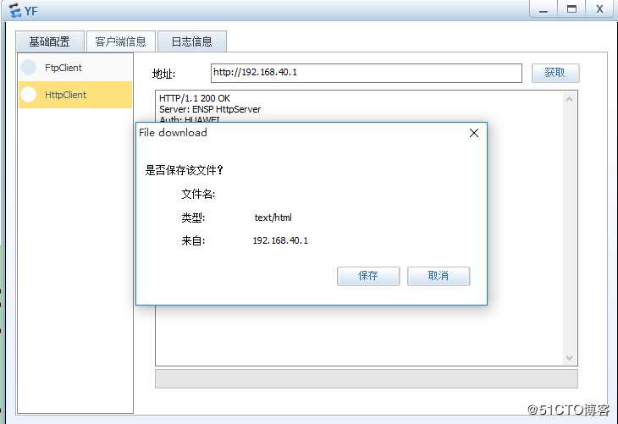Minimize the YF window
Screen dimensions: 618x424
(544, 9)
